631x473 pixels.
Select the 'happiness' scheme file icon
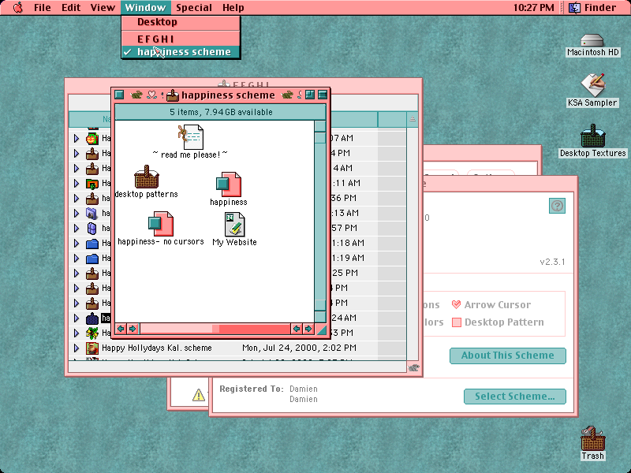tap(229, 184)
